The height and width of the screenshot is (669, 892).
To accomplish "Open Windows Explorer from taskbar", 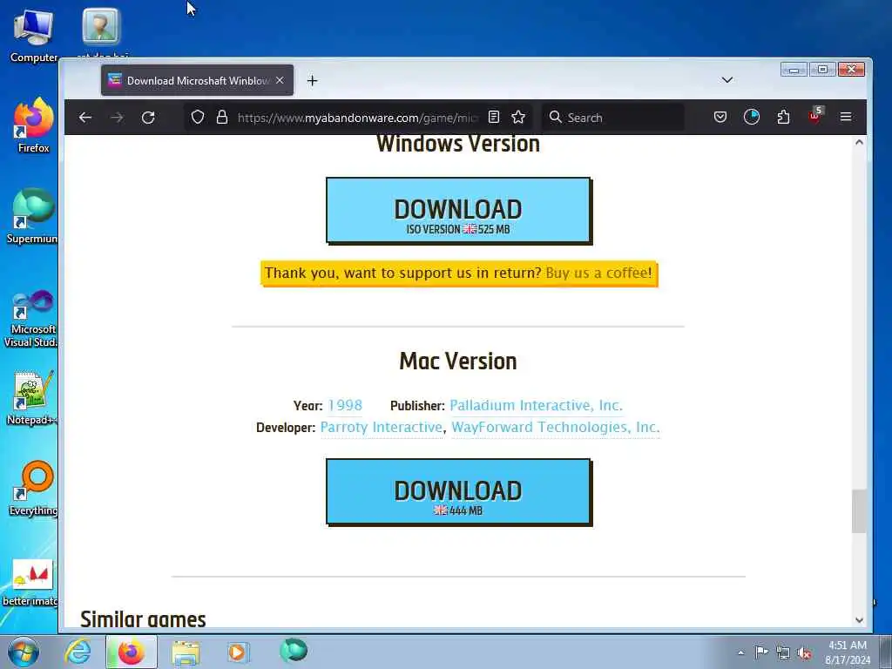I will pos(186,652).
